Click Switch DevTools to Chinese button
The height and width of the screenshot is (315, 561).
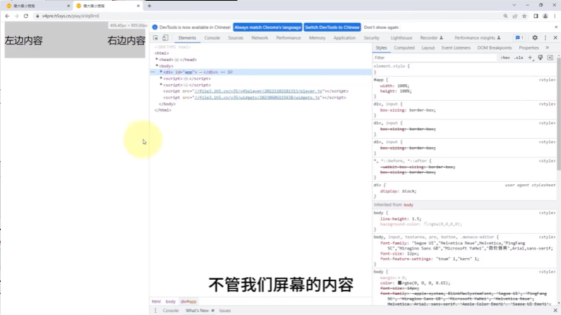click(x=332, y=27)
